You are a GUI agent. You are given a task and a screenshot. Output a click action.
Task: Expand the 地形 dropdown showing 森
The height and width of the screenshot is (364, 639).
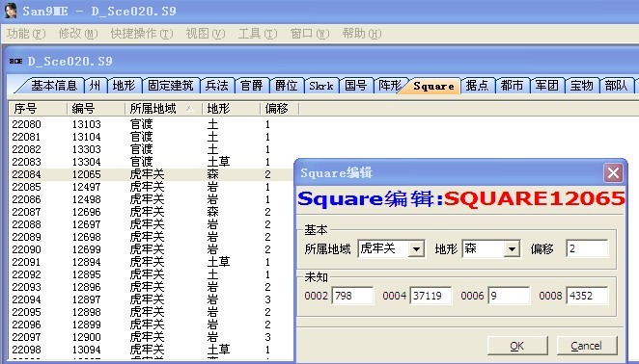point(512,248)
